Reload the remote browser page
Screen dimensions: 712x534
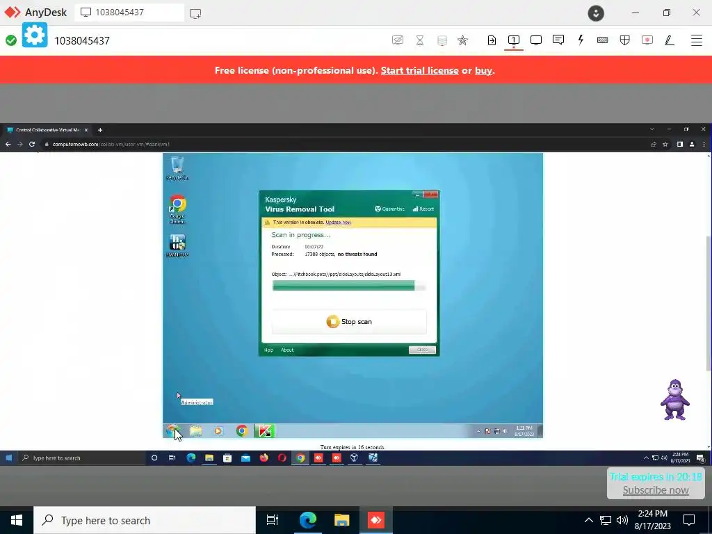coord(32,144)
